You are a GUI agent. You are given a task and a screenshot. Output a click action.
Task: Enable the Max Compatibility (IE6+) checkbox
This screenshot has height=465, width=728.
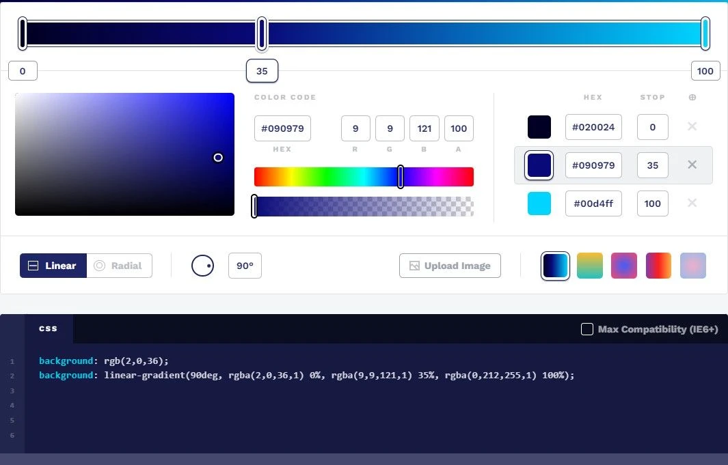(x=587, y=328)
